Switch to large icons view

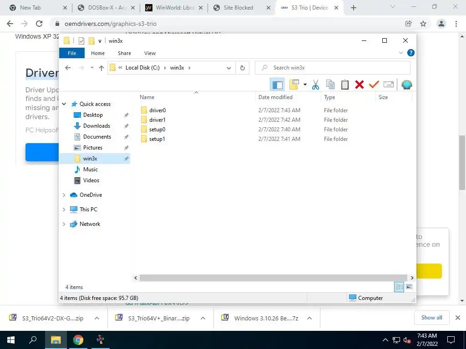[409, 287]
